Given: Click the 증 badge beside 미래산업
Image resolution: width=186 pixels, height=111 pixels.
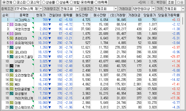Looking at the screenshot, I should pyautogui.click(x=12, y=25).
